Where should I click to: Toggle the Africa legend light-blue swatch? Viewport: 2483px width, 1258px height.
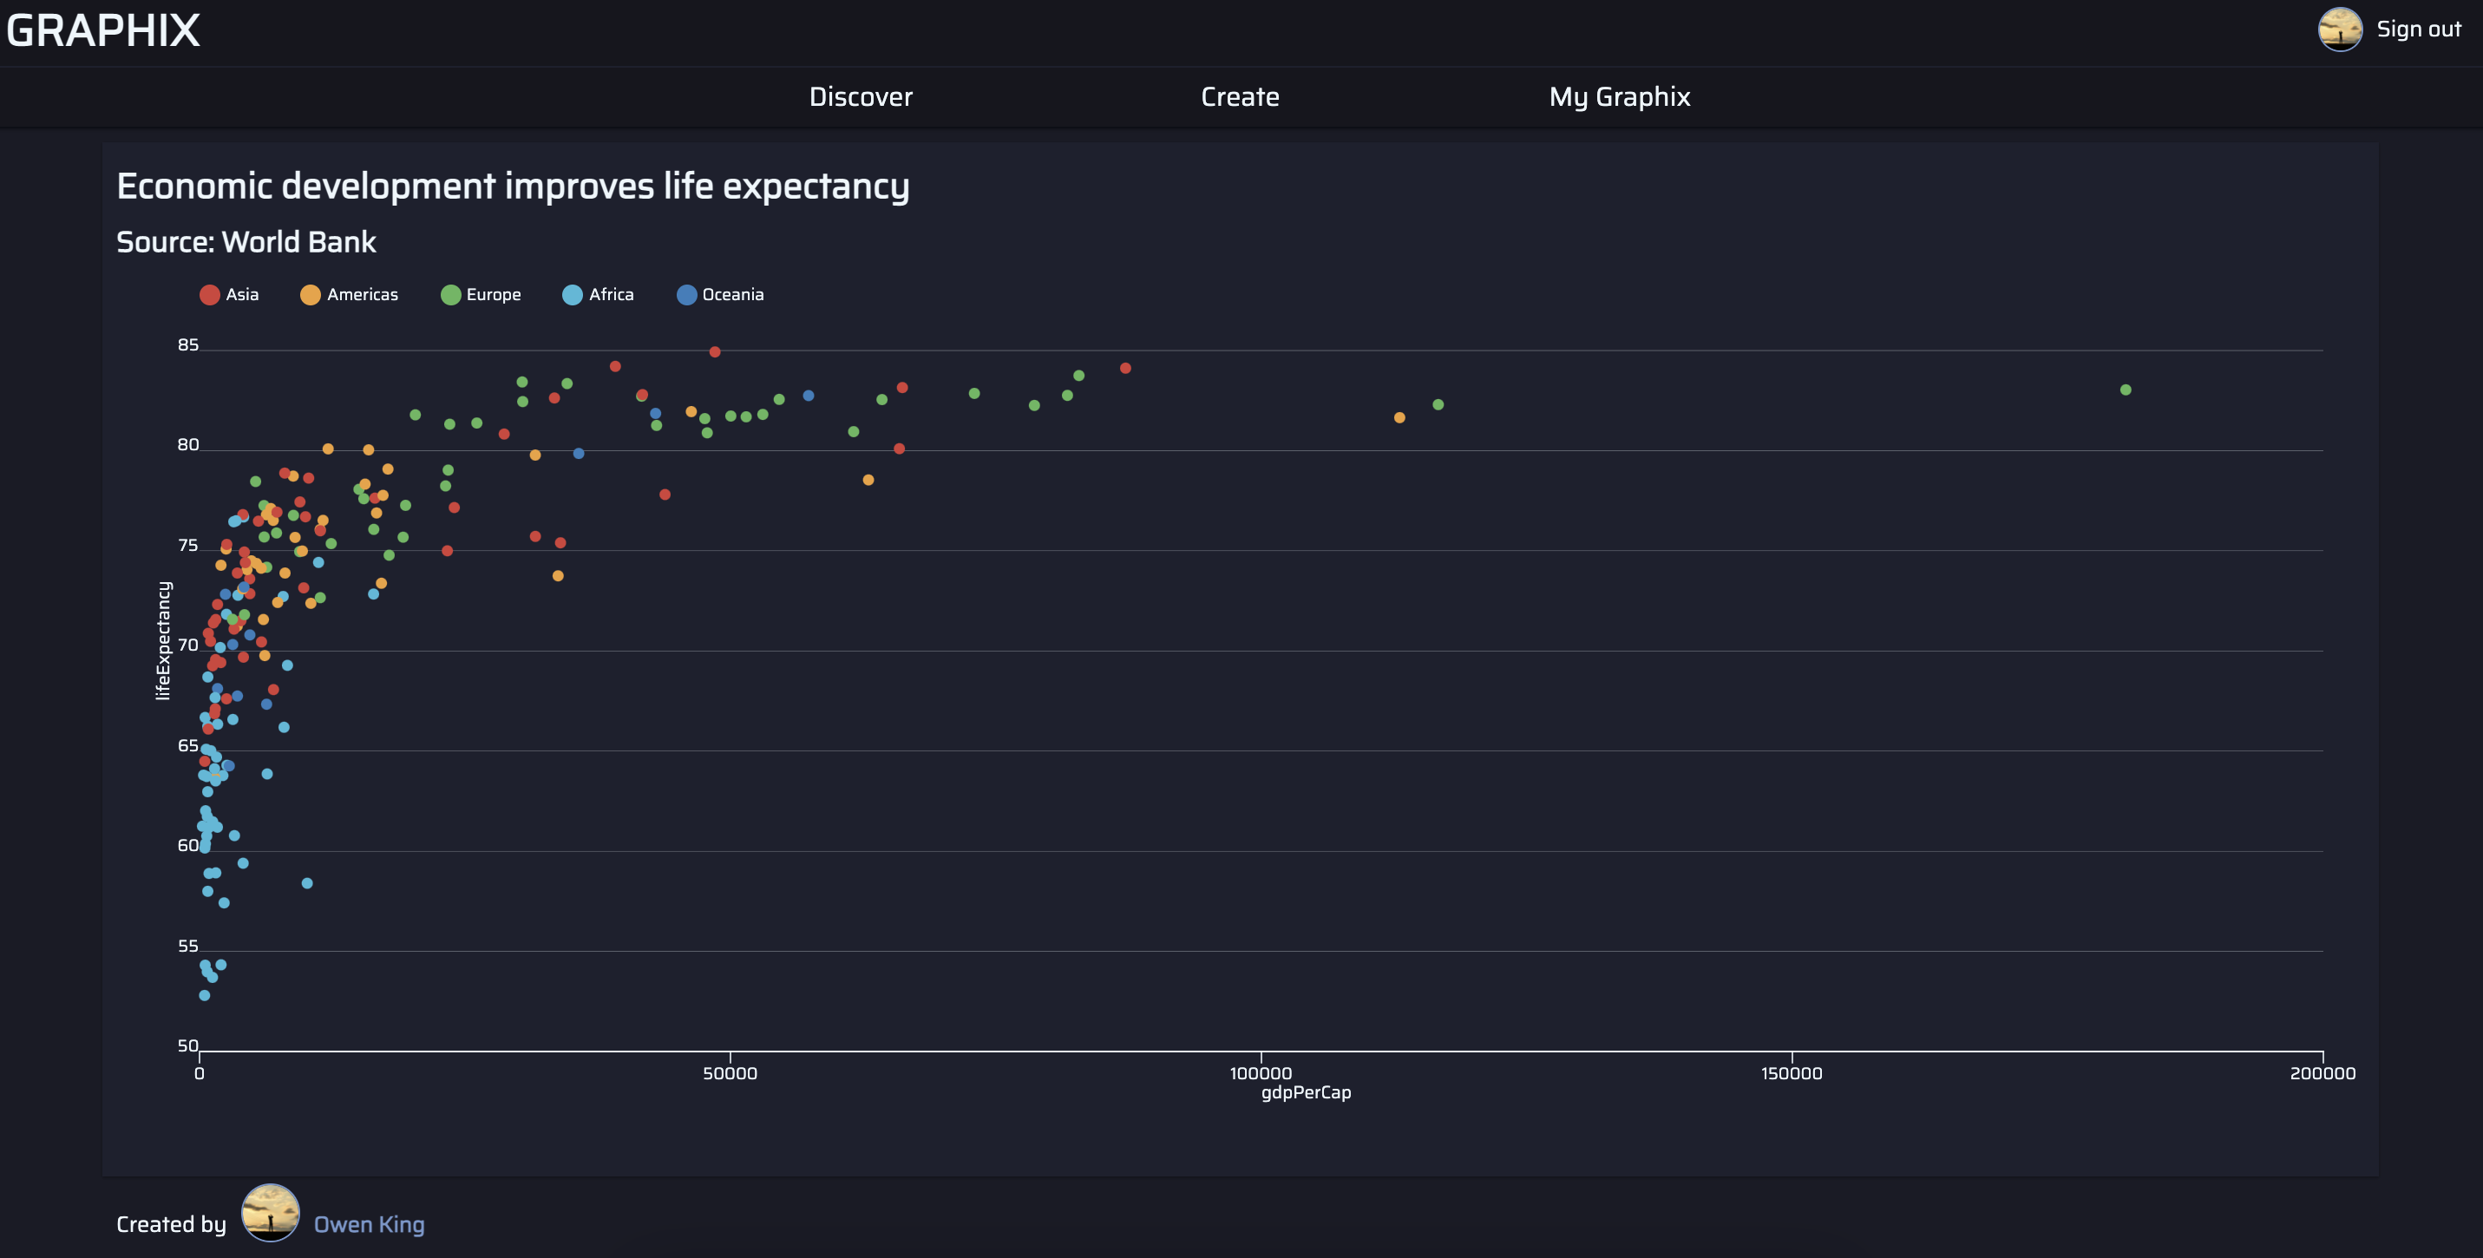(573, 295)
